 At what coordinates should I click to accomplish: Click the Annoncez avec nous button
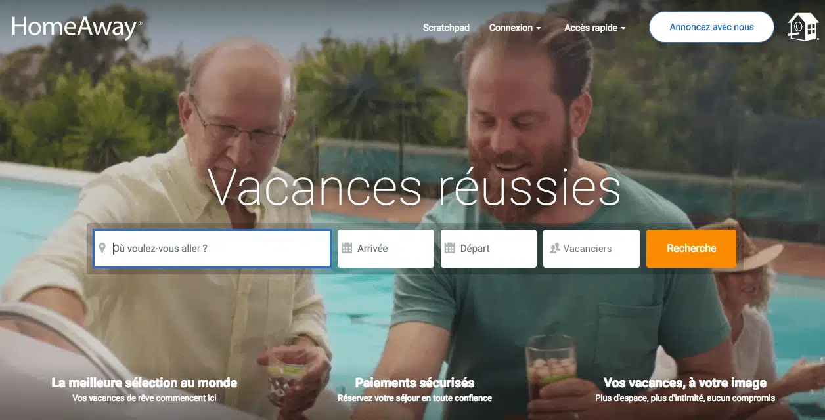click(x=711, y=28)
